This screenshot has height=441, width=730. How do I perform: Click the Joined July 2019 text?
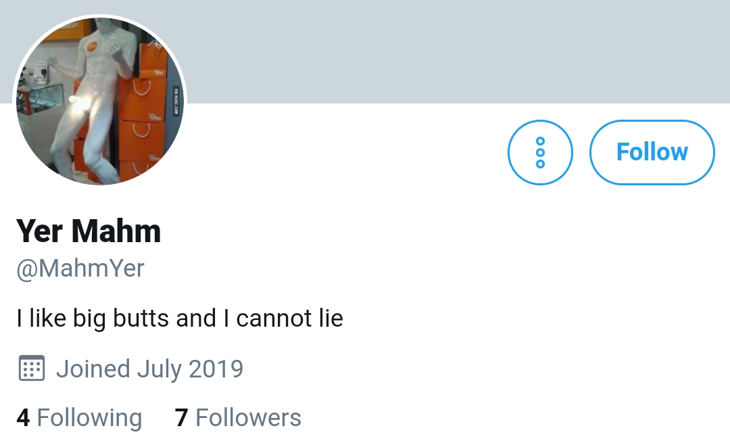point(150,369)
